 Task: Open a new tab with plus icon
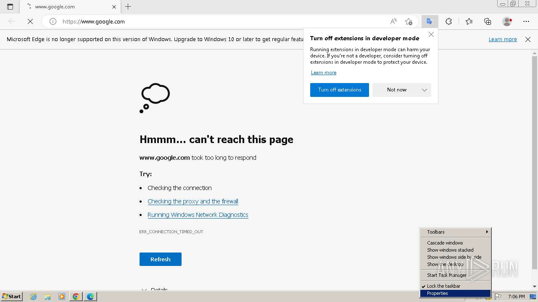[128, 7]
